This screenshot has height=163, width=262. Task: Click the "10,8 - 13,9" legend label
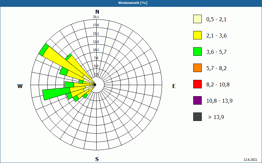(x=219, y=101)
